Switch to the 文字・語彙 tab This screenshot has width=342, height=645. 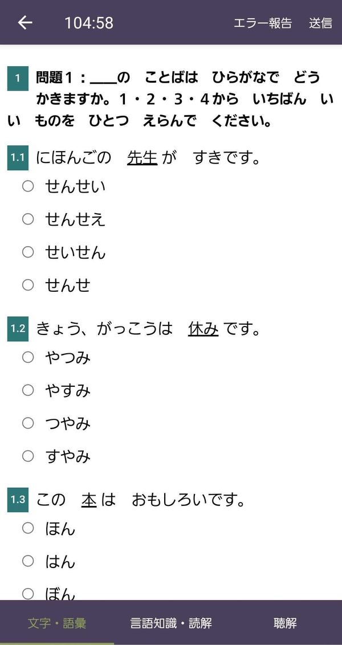(x=57, y=623)
